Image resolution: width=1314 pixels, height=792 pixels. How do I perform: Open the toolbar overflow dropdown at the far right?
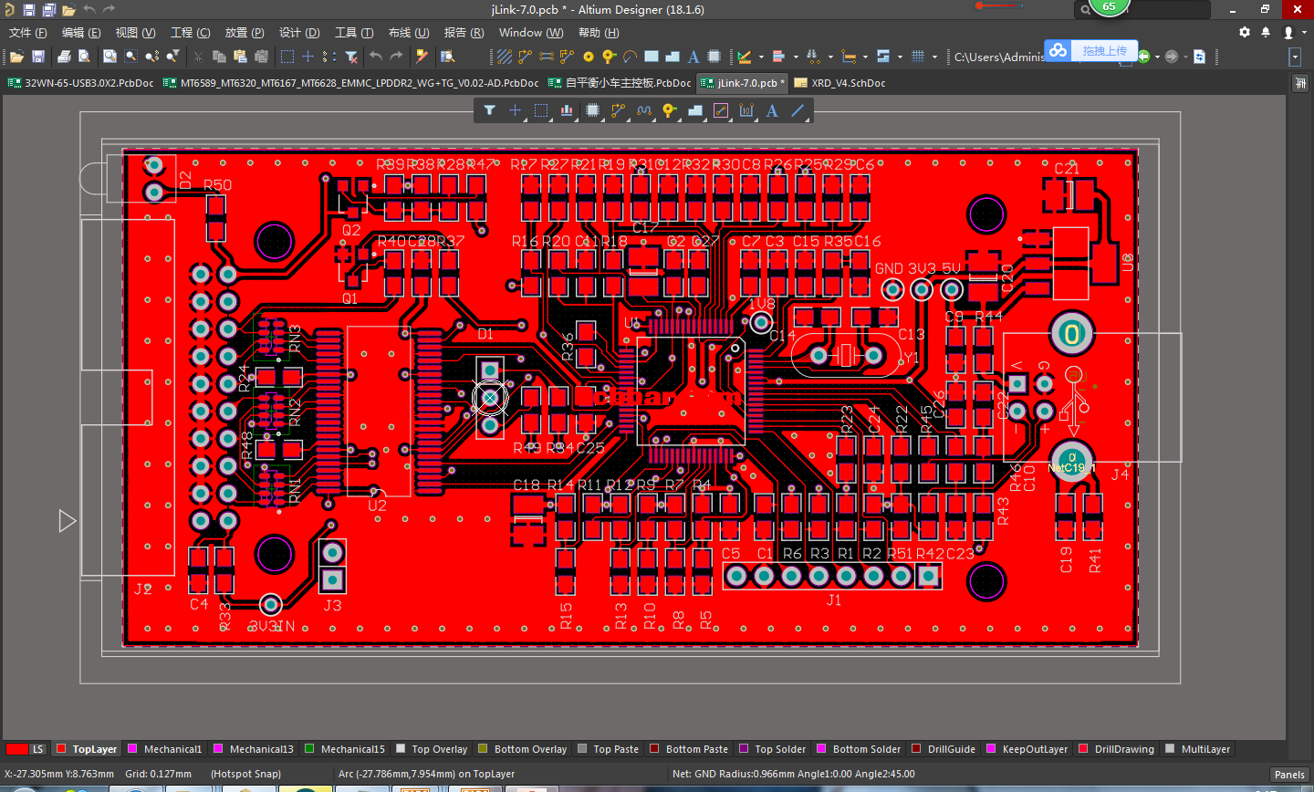tap(1294, 57)
